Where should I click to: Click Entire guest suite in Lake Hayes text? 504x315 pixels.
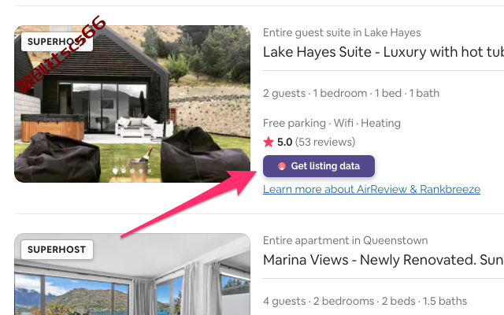coord(342,32)
